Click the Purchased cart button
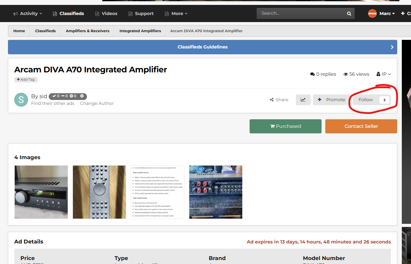411x264 pixels. tap(285, 126)
